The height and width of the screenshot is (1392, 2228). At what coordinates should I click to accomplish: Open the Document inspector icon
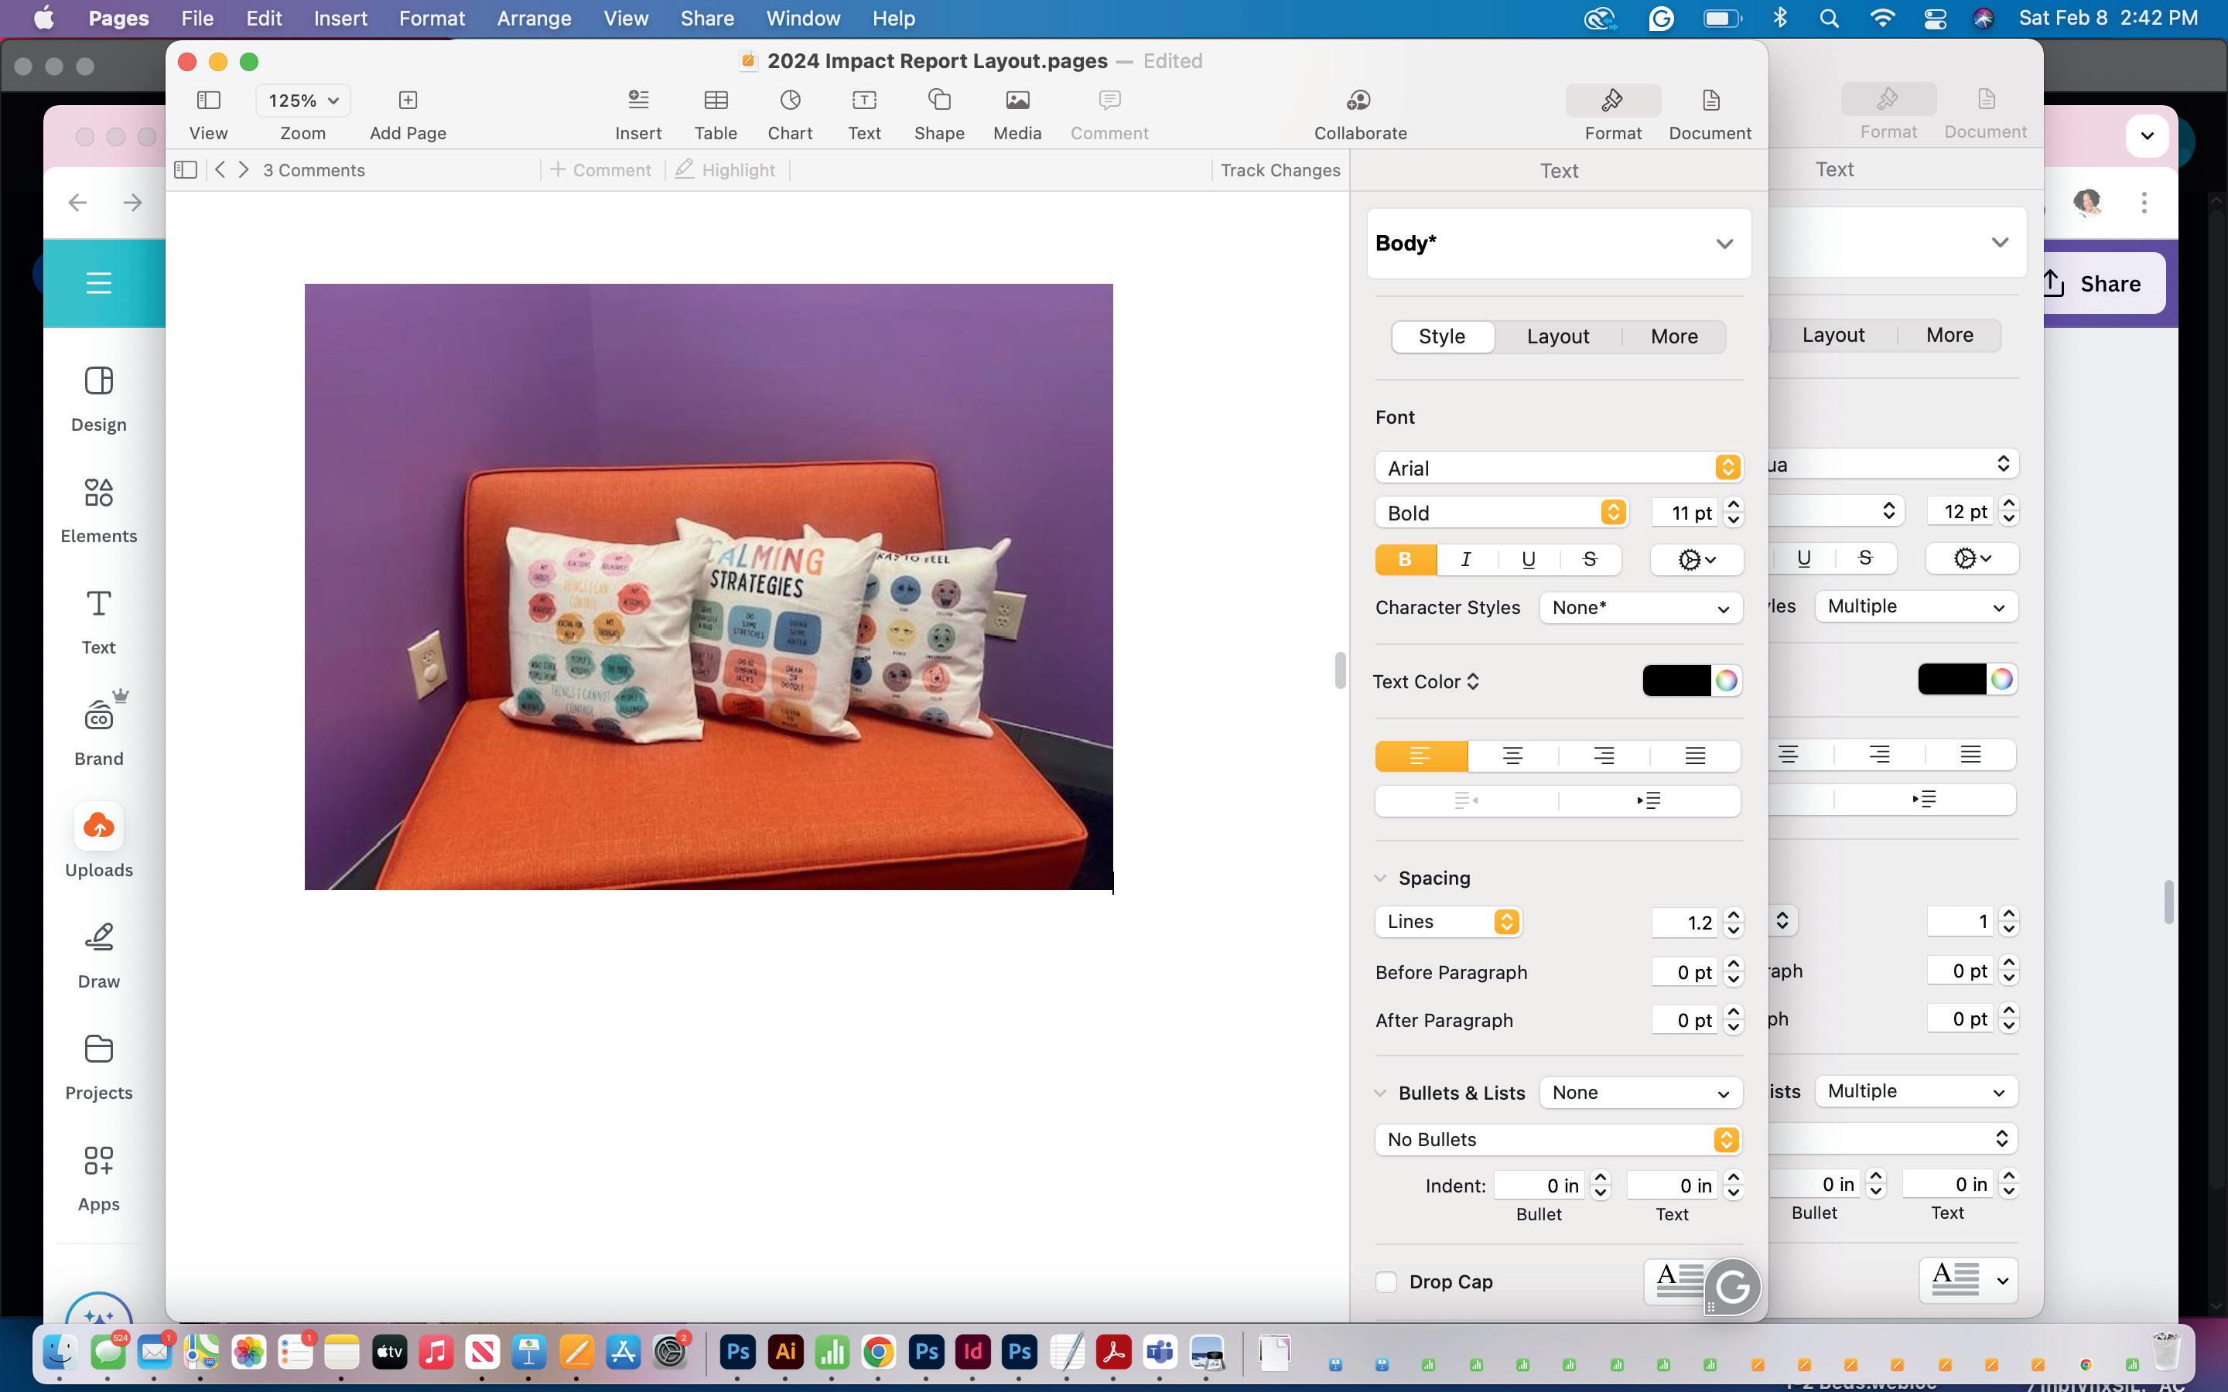pos(1709,101)
